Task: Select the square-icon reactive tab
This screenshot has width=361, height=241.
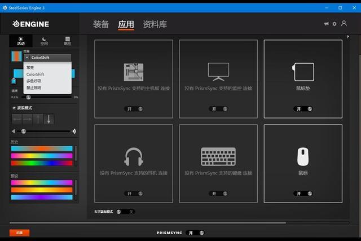Action: pyautogui.click(x=67, y=41)
